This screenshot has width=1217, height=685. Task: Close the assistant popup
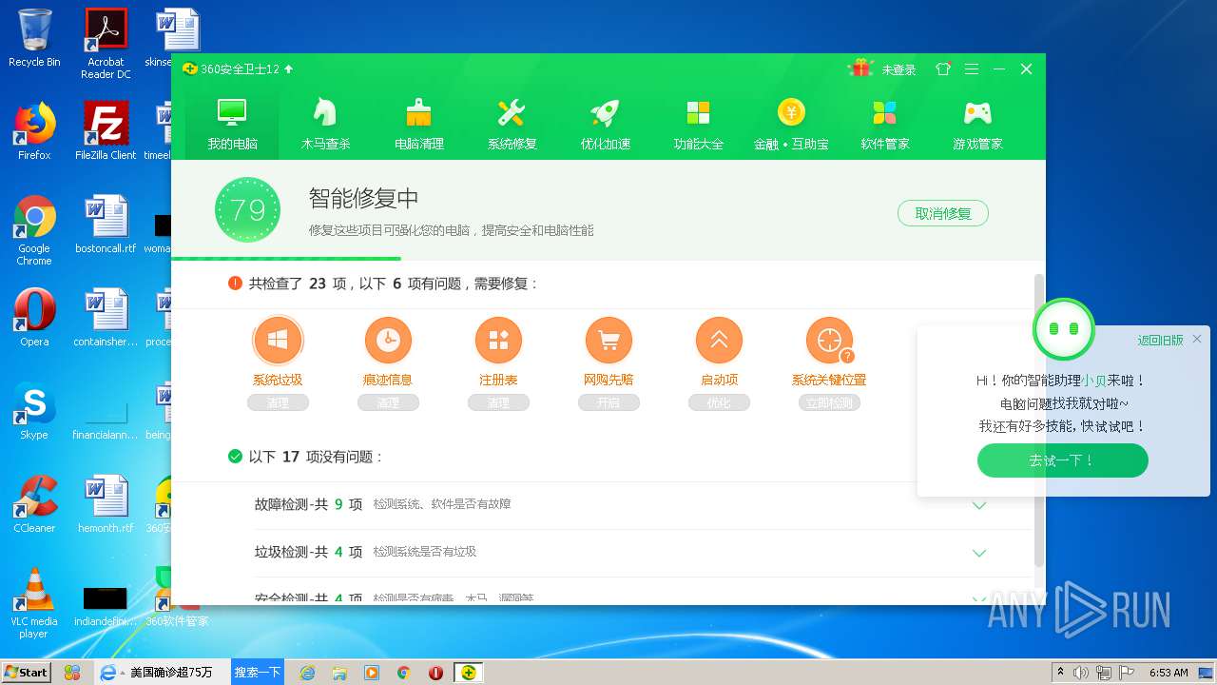click(x=1197, y=339)
